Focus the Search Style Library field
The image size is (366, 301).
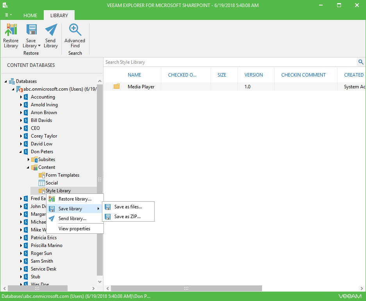tap(230, 62)
